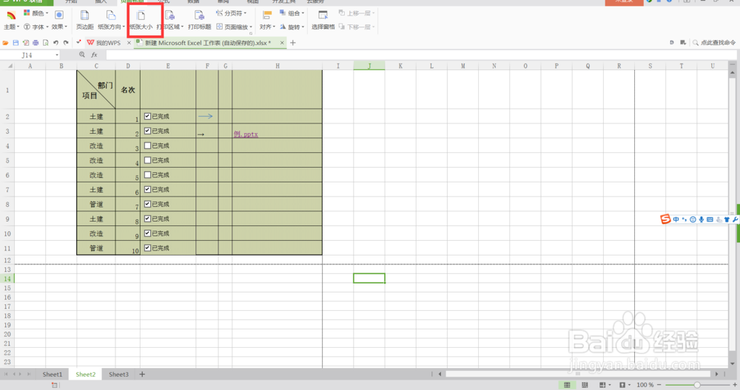The width and height of the screenshot is (740, 390).
Task: Close the 我的WPS tab
Action: coord(129,43)
